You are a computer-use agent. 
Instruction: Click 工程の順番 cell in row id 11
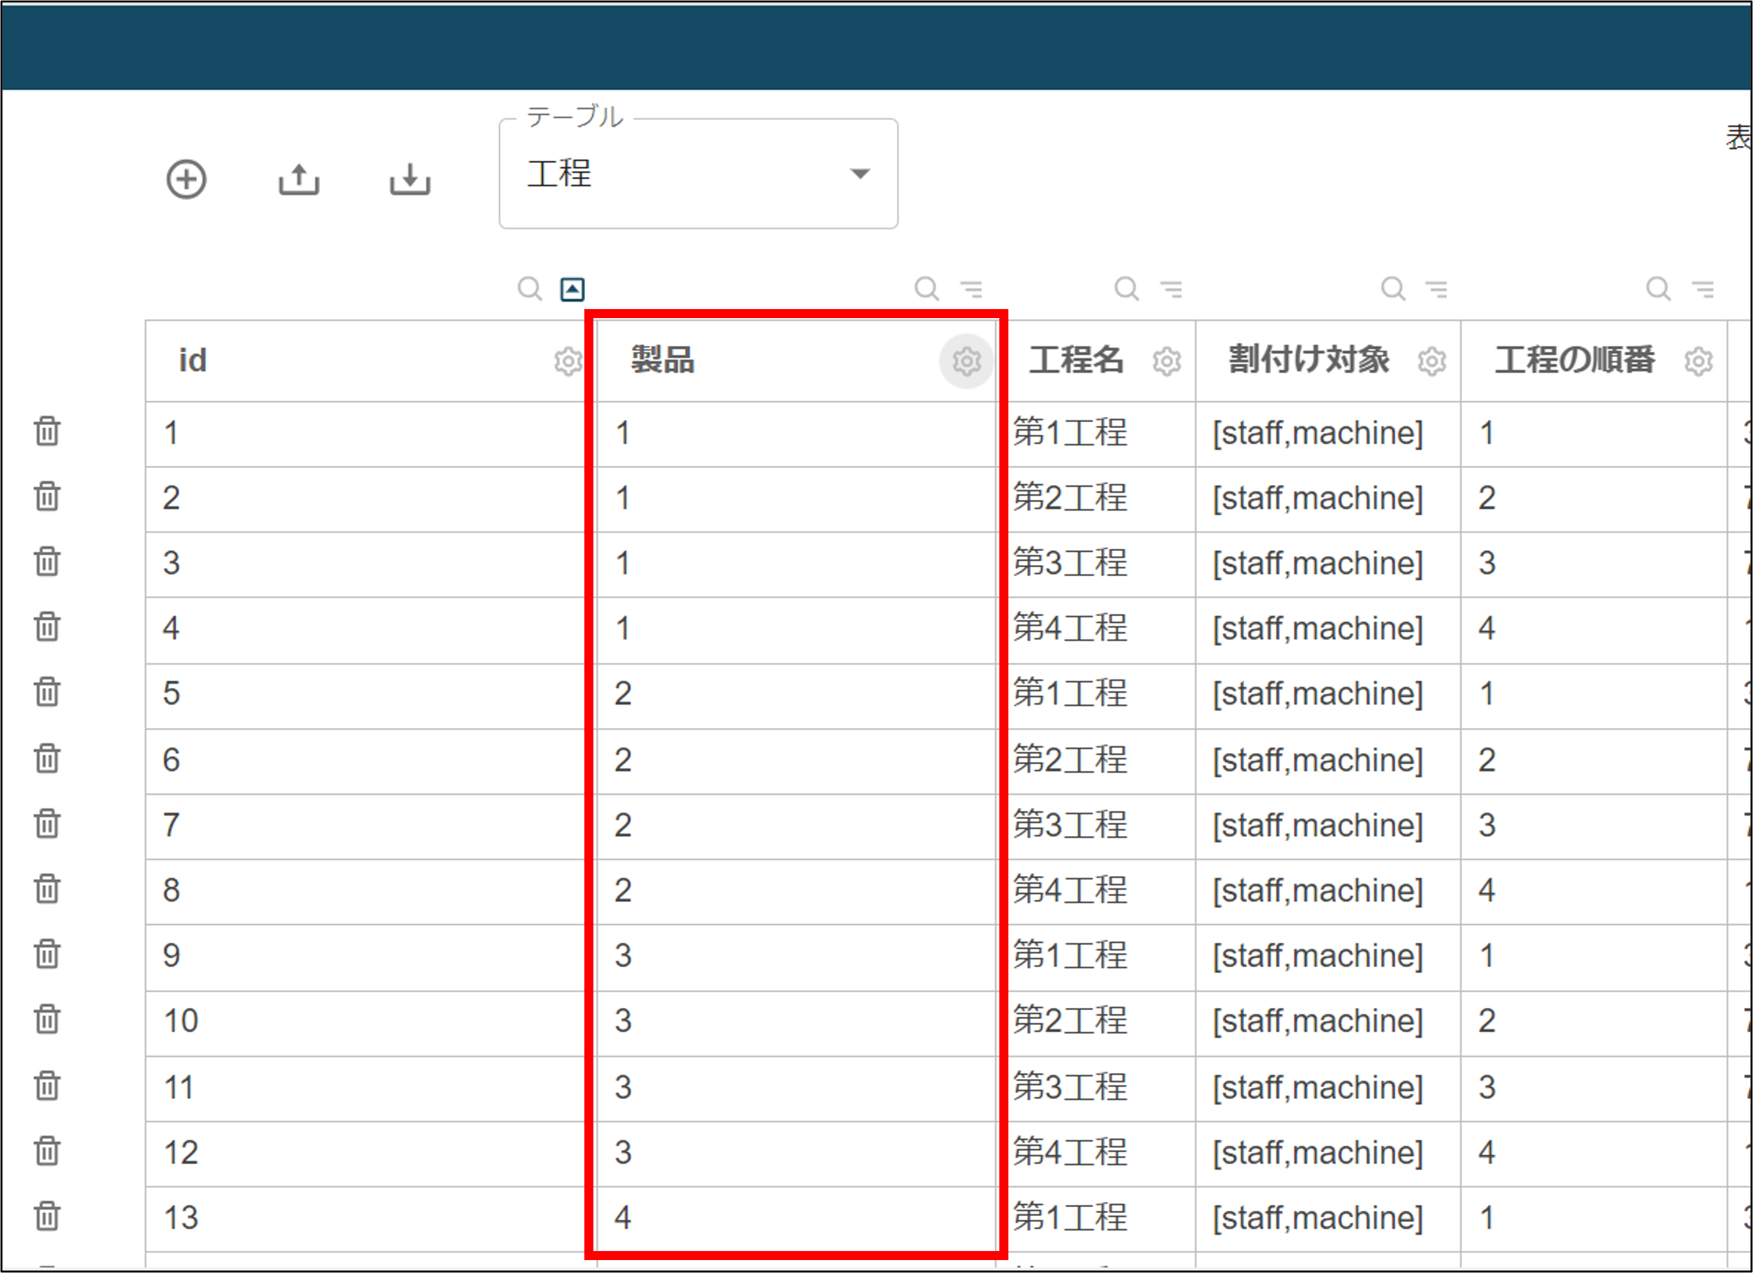[x=1594, y=1089]
